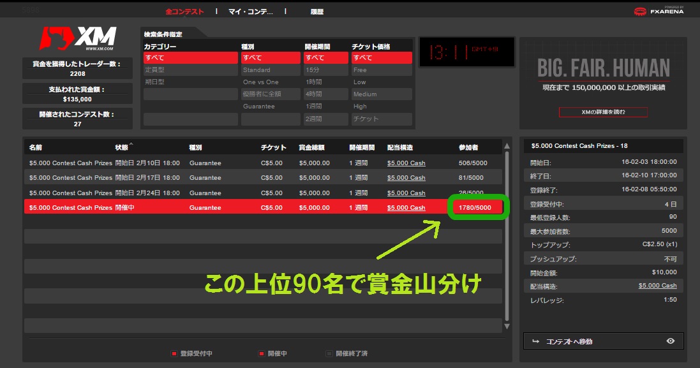Filter duration by 4時間
This screenshot has width=700, height=368.
tap(326, 94)
